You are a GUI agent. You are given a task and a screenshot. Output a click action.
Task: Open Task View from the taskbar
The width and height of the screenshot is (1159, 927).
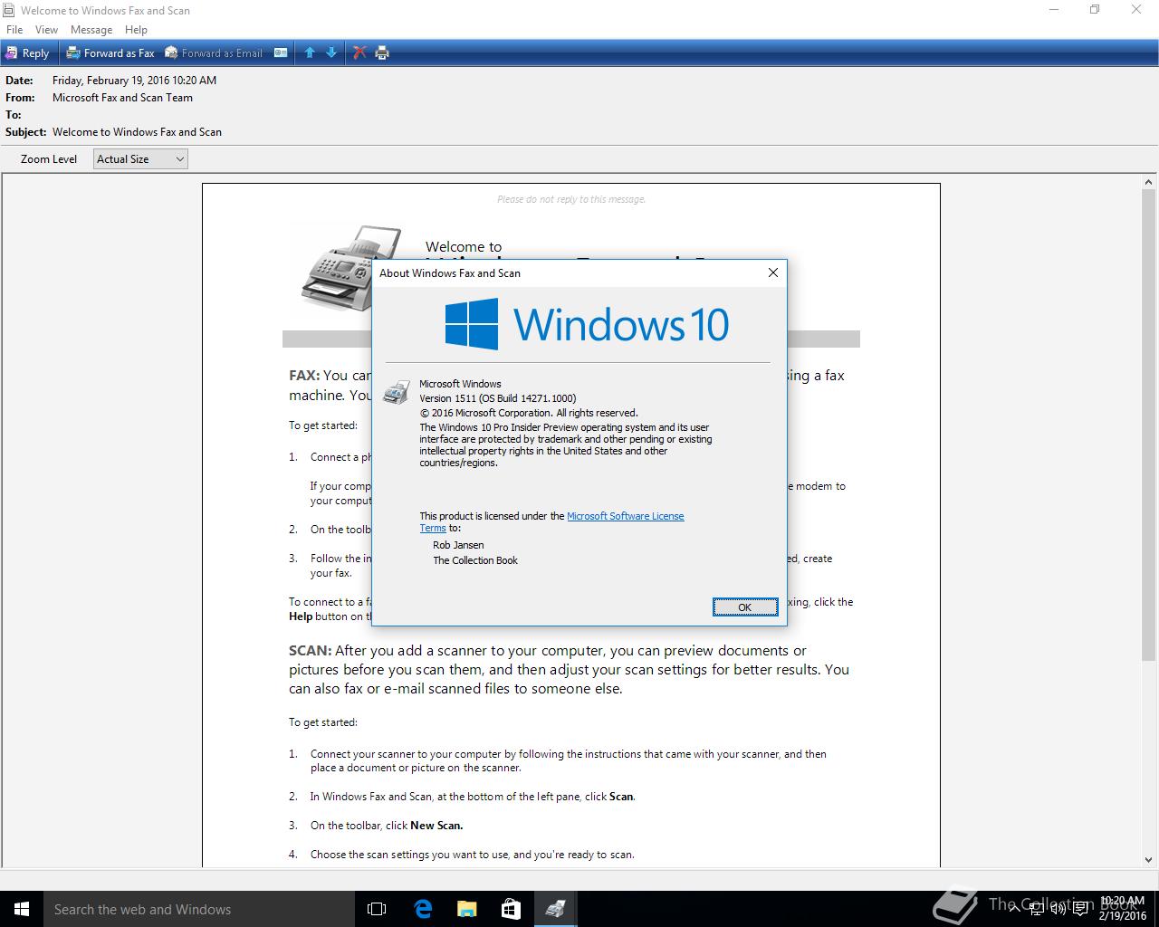coord(377,909)
